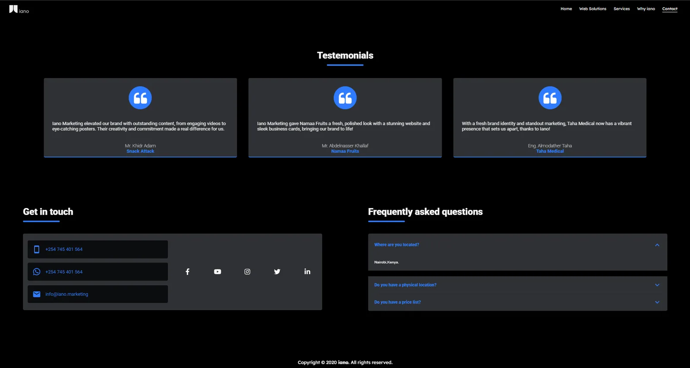Expand 'Do you have a price list?'
Viewport: 690px width, 368px height.
click(x=517, y=302)
